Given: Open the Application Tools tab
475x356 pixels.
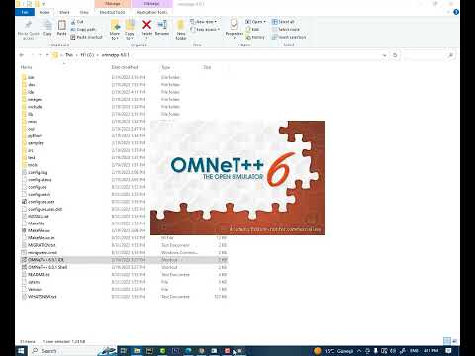Looking at the screenshot, I should click(151, 12).
